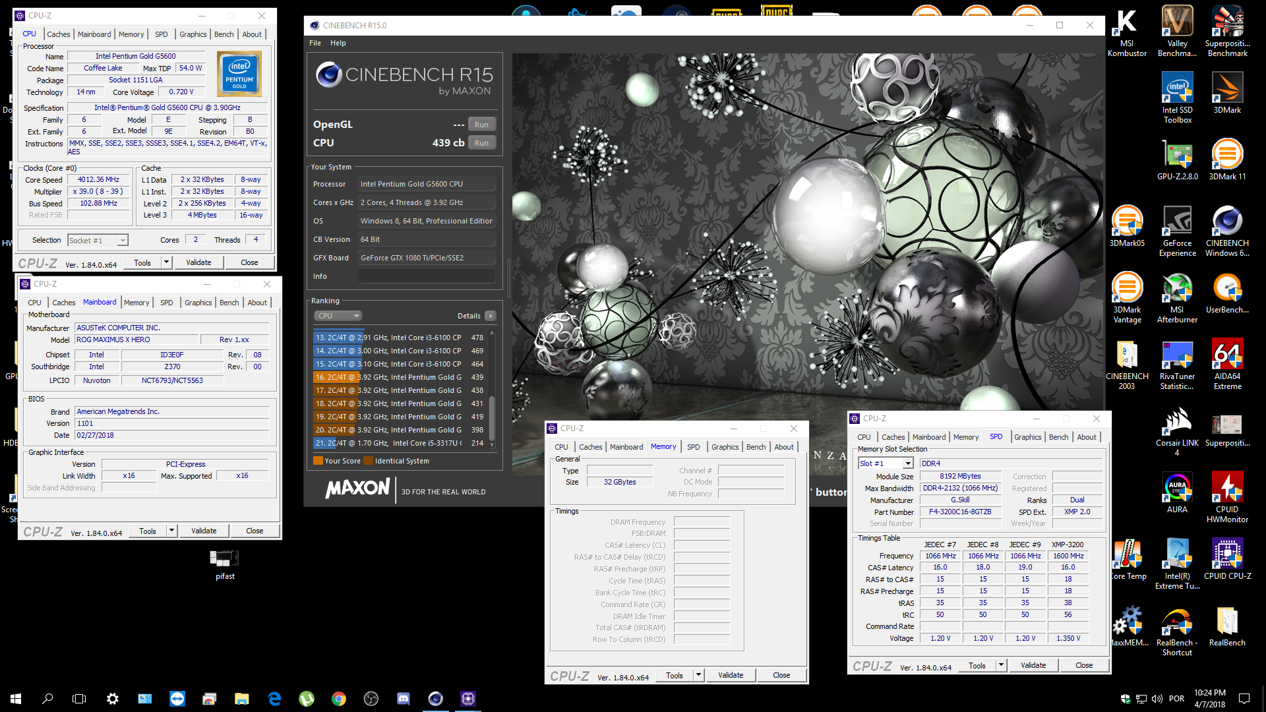Open Tools dropdown arrow in CPU-Z SPD window

click(x=1001, y=665)
